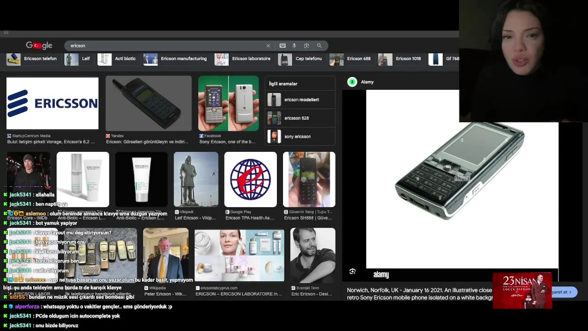Screen dimensions: 588x331
Task: Open the Alamy site name in preview
Action: click(x=367, y=82)
